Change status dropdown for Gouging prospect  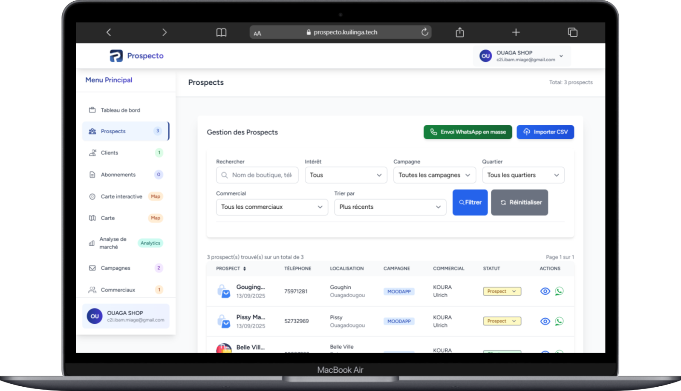click(x=502, y=291)
